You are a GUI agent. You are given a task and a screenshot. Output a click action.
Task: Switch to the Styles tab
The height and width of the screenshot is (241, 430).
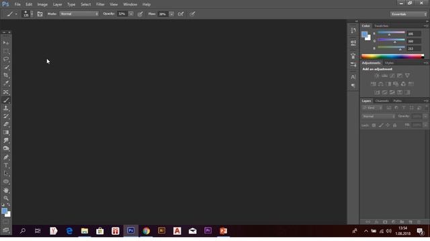pos(389,63)
